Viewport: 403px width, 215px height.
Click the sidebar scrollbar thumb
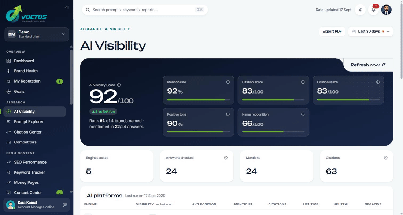pos(71,77)
